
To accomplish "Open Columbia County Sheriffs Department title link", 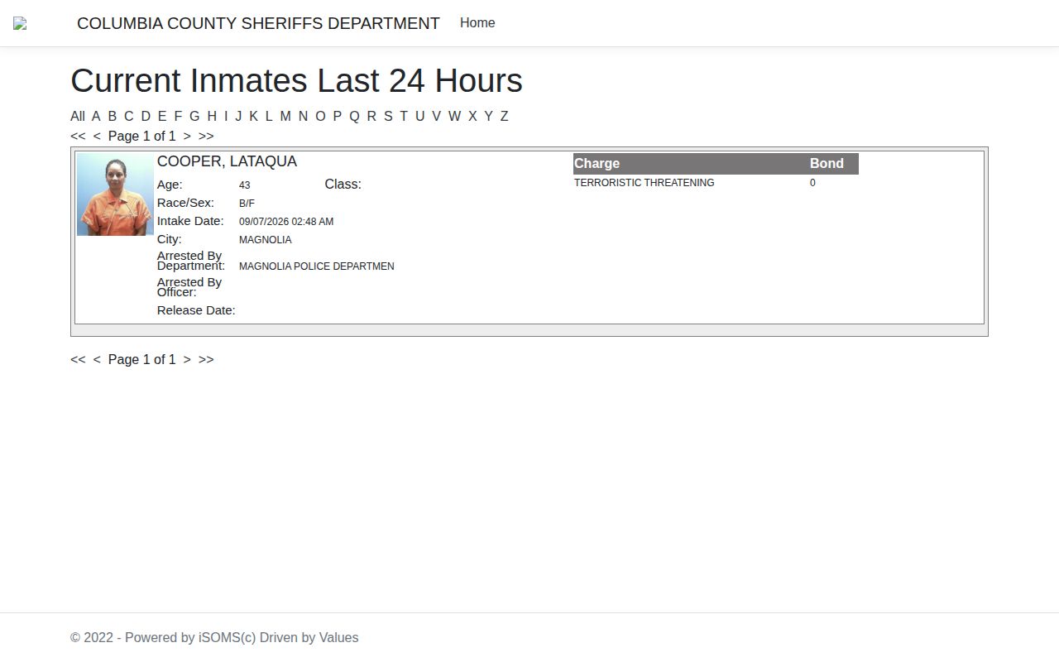I will pos(258,23).
